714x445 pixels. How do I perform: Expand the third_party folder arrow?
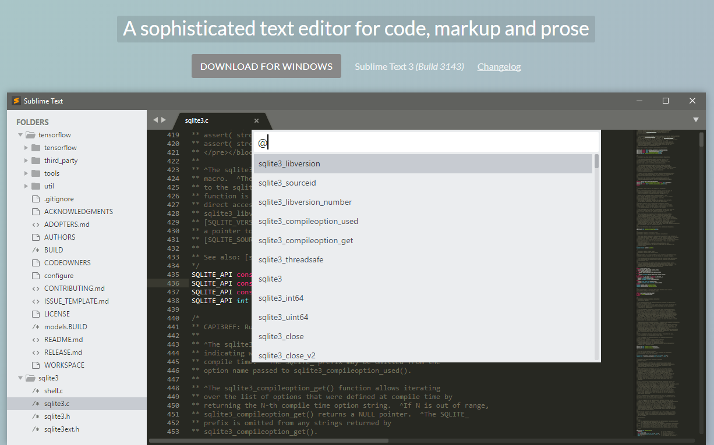(x=26, y=161)
